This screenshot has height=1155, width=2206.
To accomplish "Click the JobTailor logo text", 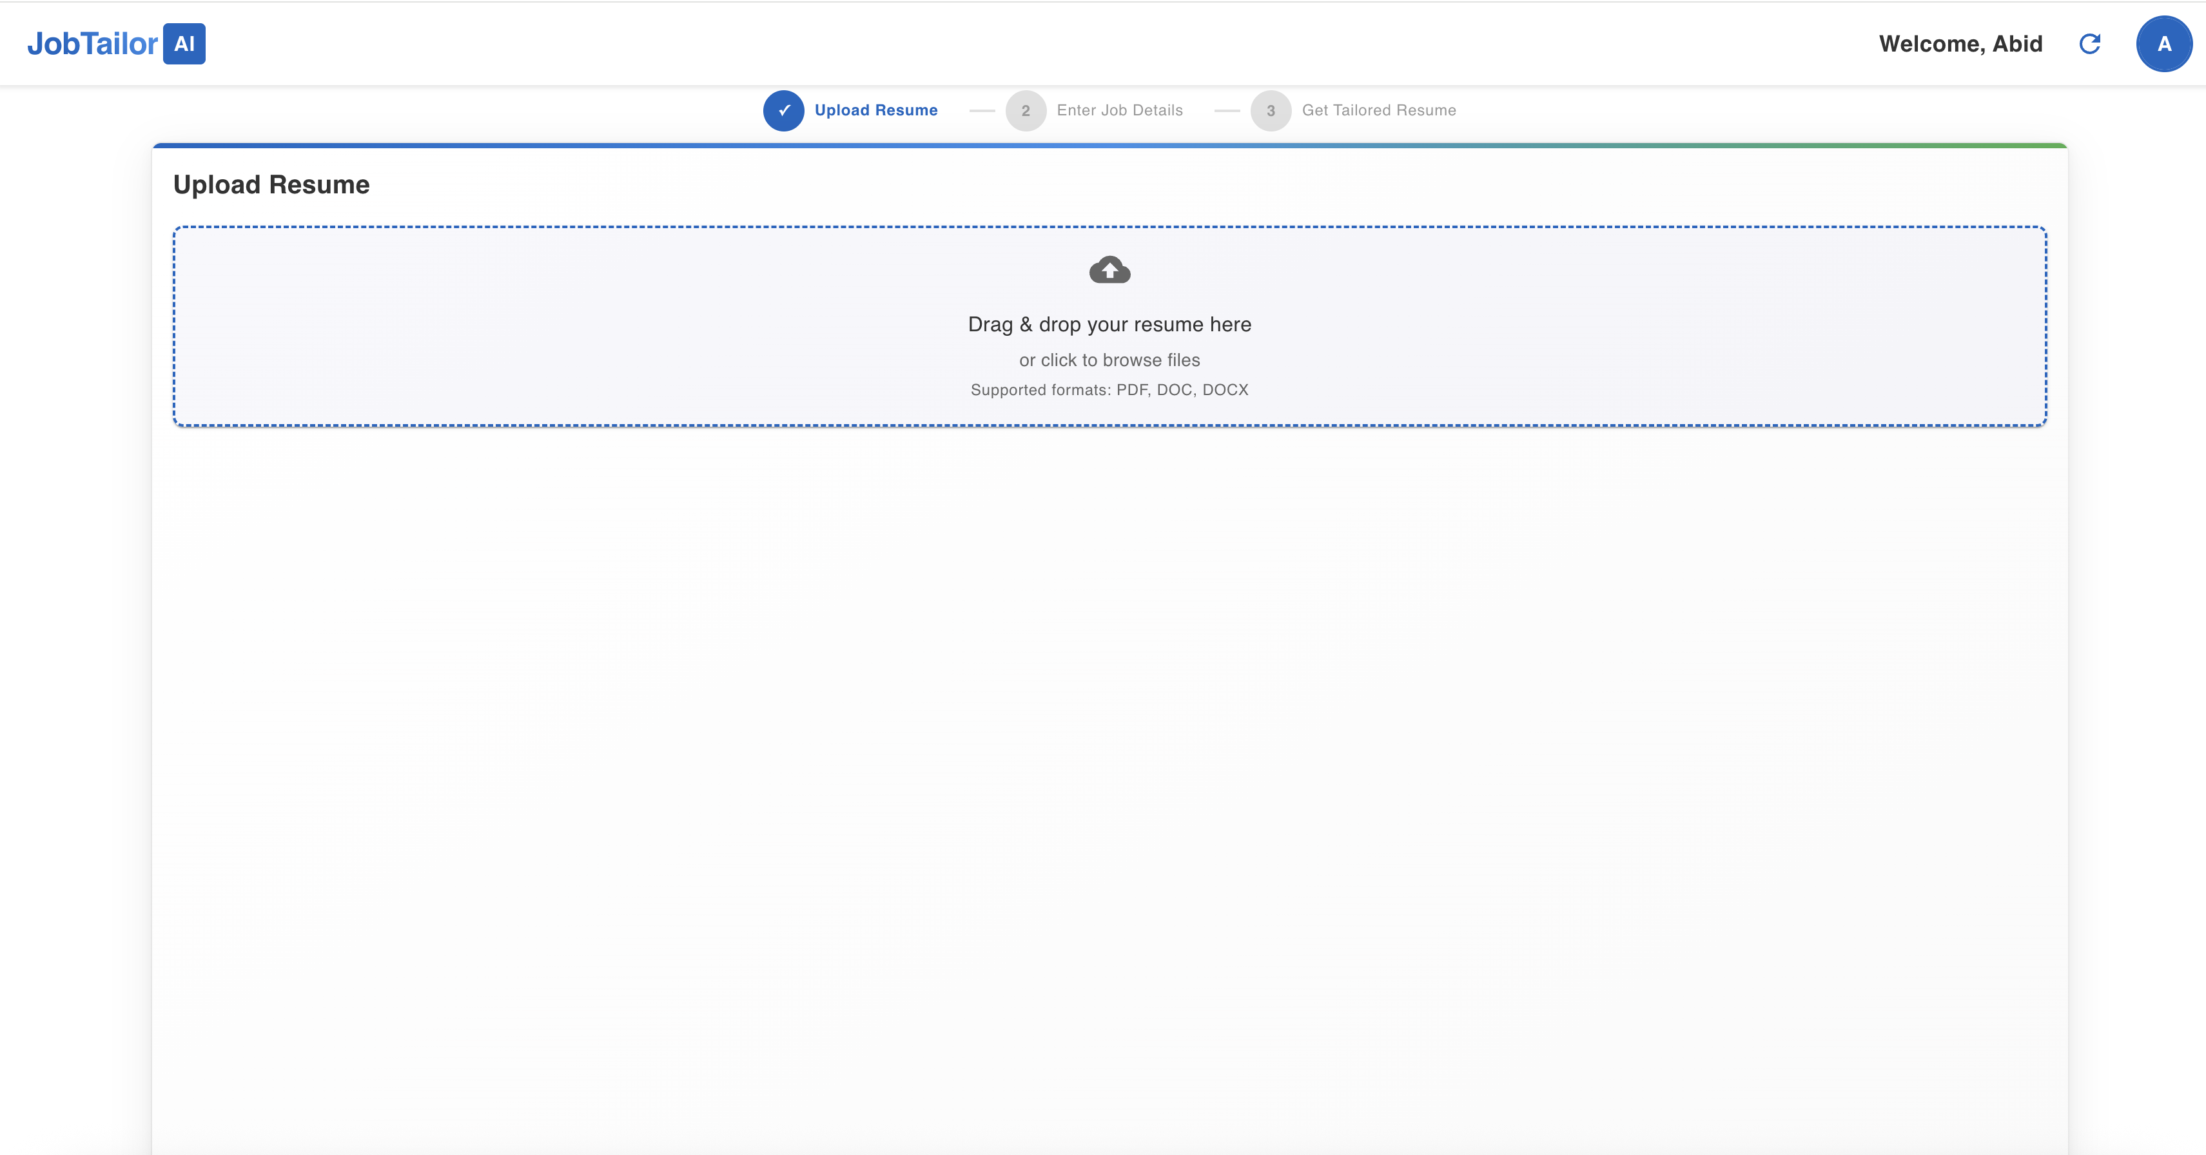I will 92,44.
